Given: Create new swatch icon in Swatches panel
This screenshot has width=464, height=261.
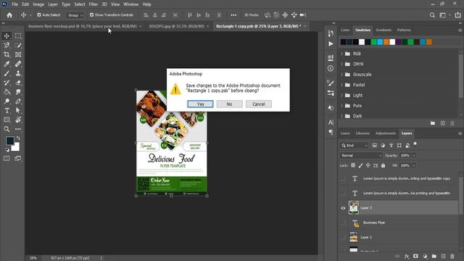Looking at the screenshot, I should (443, 123).
